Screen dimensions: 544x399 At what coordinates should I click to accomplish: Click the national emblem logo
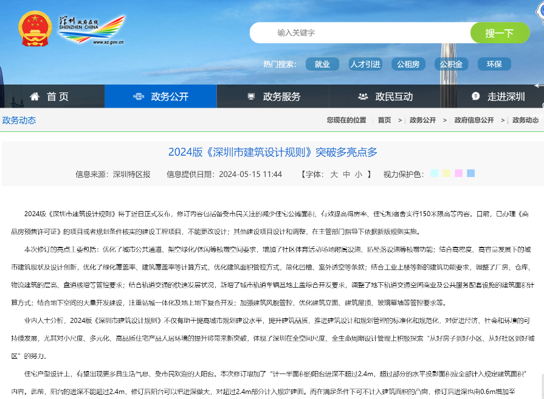[35, 29]
